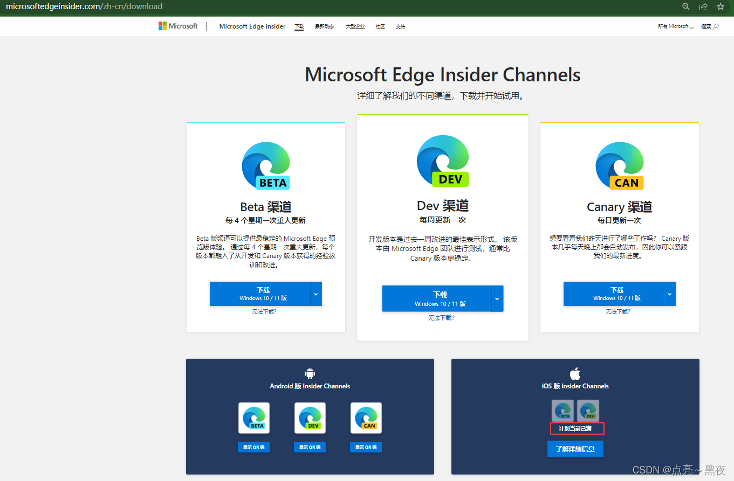Go to Microsoft Edge Insider home link
The height and width of the screenshot is (481, 734).
click(252, 26)
